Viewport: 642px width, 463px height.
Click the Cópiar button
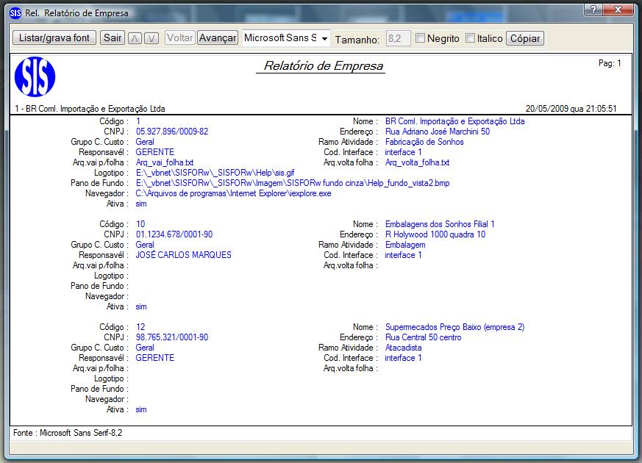pos(524,37)
